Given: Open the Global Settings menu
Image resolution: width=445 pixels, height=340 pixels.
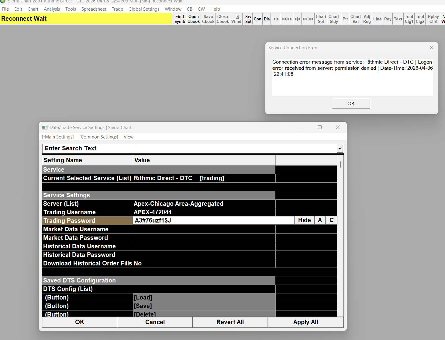Looking at the screenshot, I should [144, 9].
